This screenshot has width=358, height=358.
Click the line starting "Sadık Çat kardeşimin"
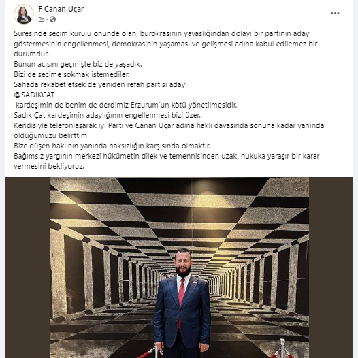pos(108,115)
